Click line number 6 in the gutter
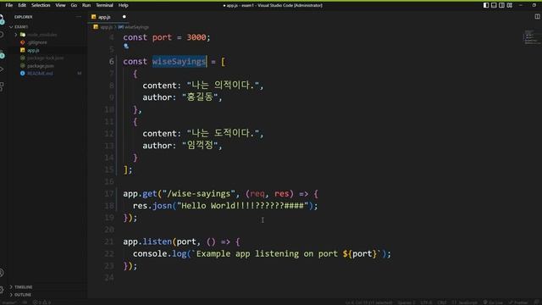Screen dimensions: 542x305 click(111, 62)
